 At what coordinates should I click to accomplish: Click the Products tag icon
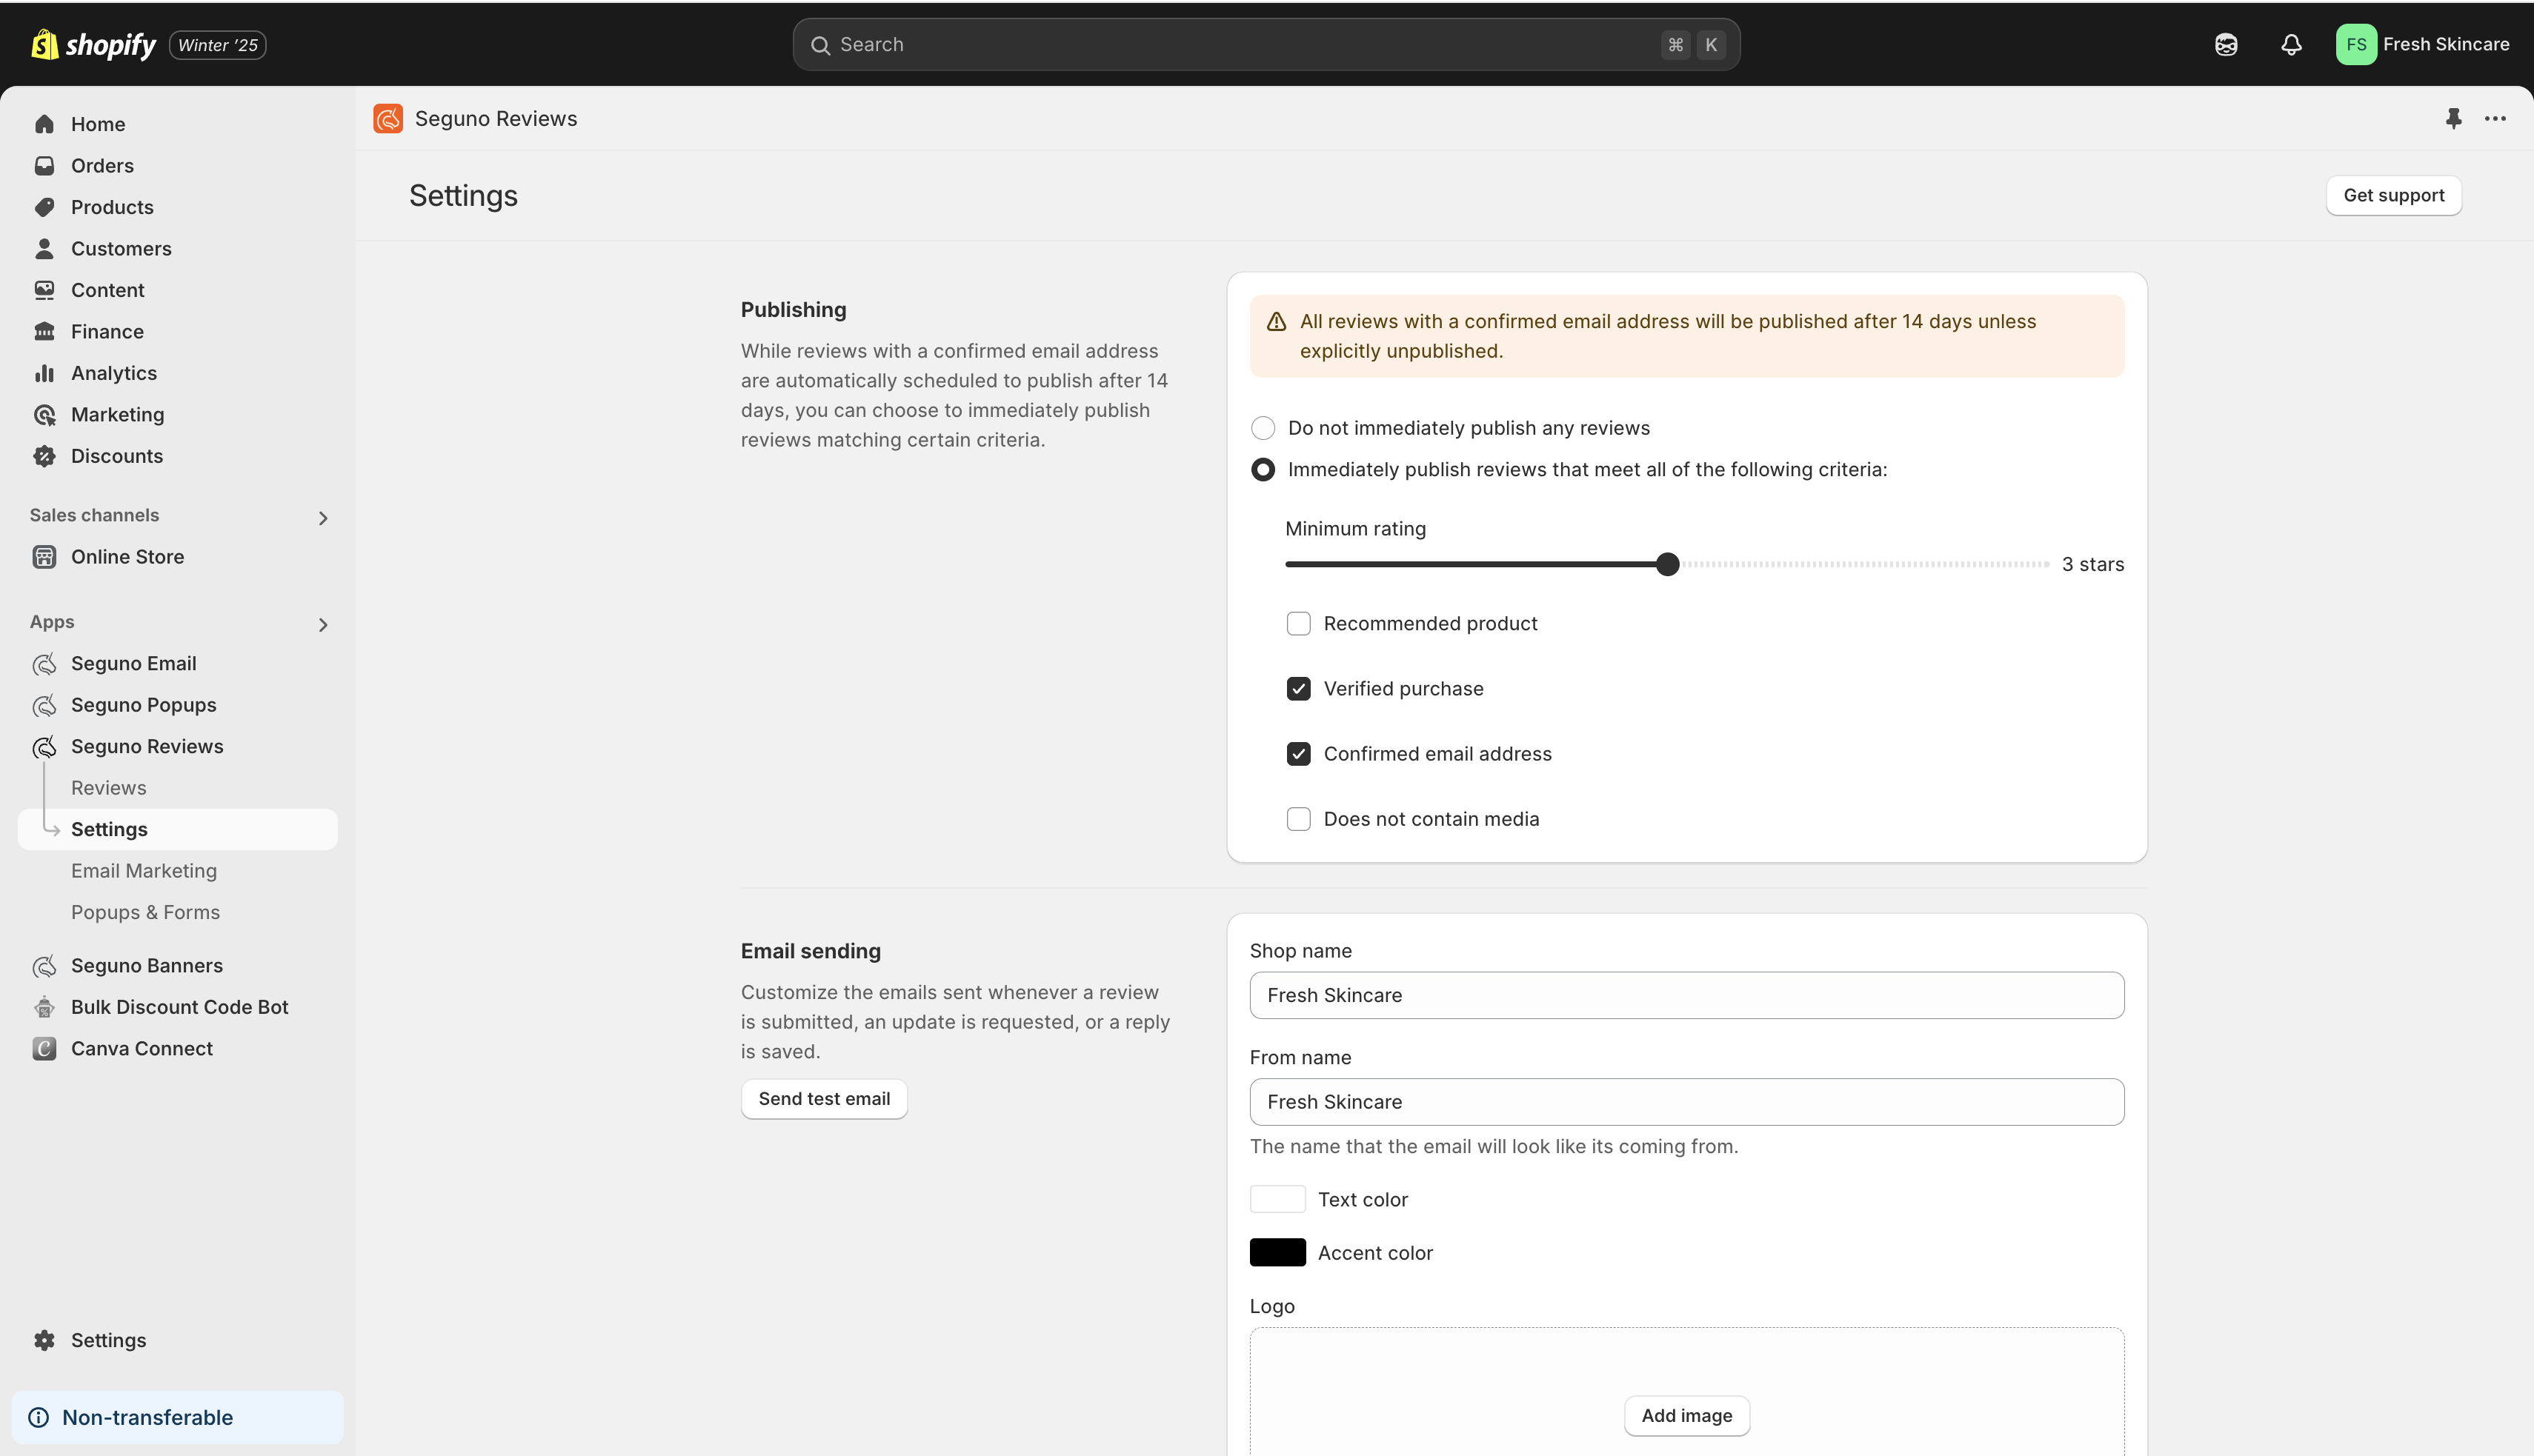pyautogui.click(x=44, y=207)
